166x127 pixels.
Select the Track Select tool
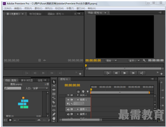(x=54, y=86)
